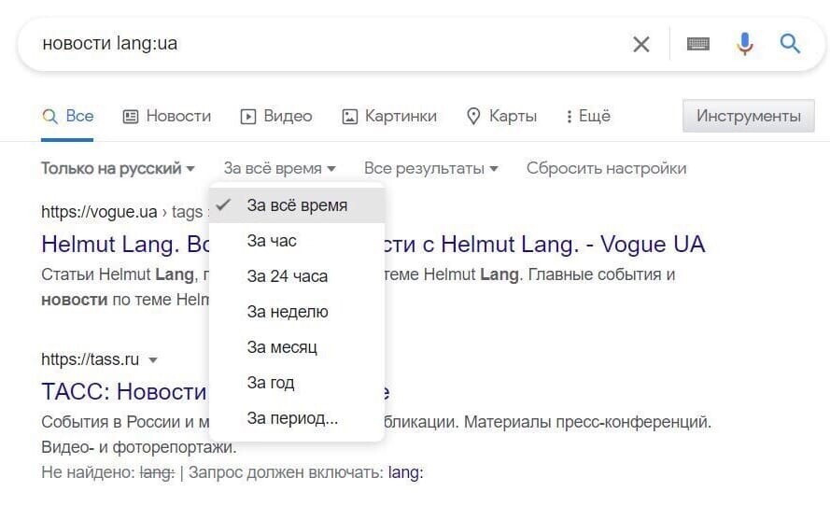Screen dimensions: 830x520
Task: Select the checked За всё время option
Action: click(x=297, y=205)
